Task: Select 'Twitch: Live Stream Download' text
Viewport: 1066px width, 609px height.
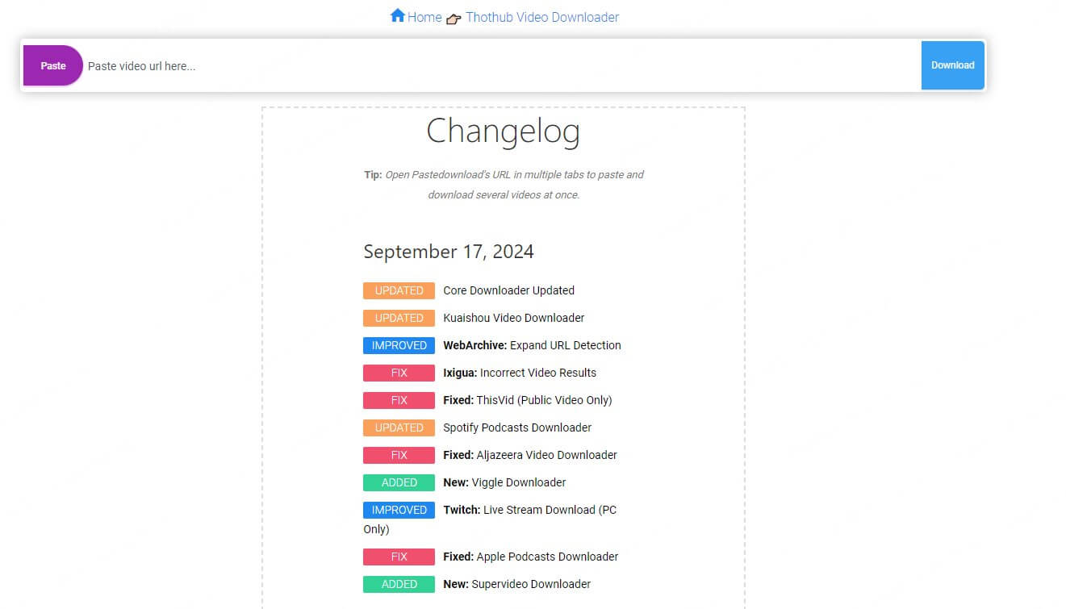Action: [519, 510]
